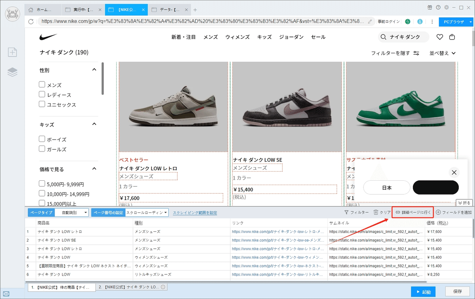Close the second 【NIKE公式】 bottom tab
Viewport: 475px width, 299px height.
tap(163, 287)
